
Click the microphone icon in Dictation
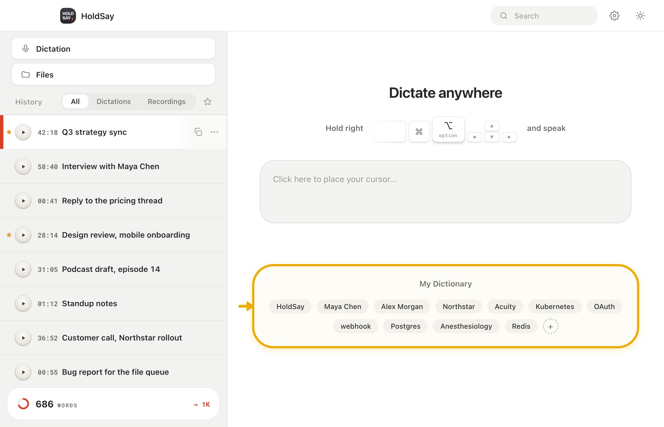click(x=26, y=49)
